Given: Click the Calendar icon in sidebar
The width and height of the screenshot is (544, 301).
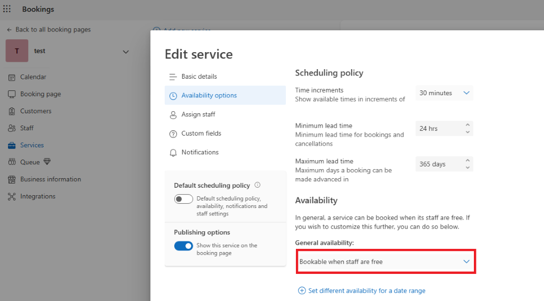Looking at the screenshot, I should click(x=12, y=78).
